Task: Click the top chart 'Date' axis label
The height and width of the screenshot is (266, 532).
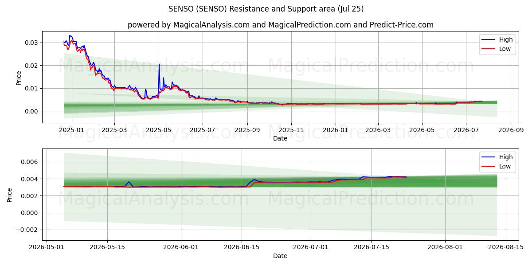Action: coord(280,138)
